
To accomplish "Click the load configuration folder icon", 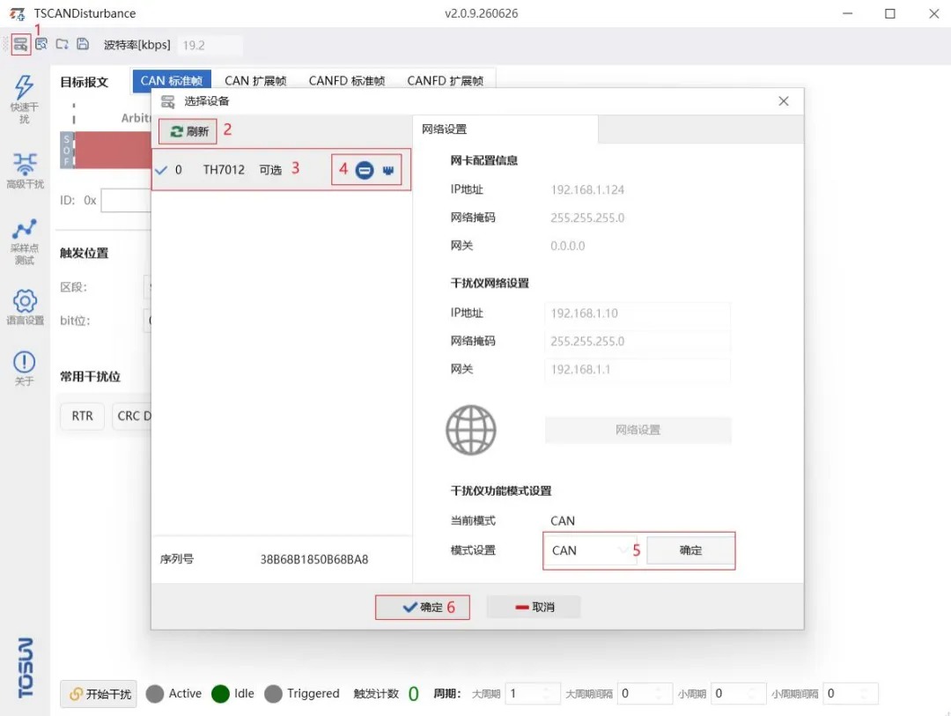I will click(62, 44).
